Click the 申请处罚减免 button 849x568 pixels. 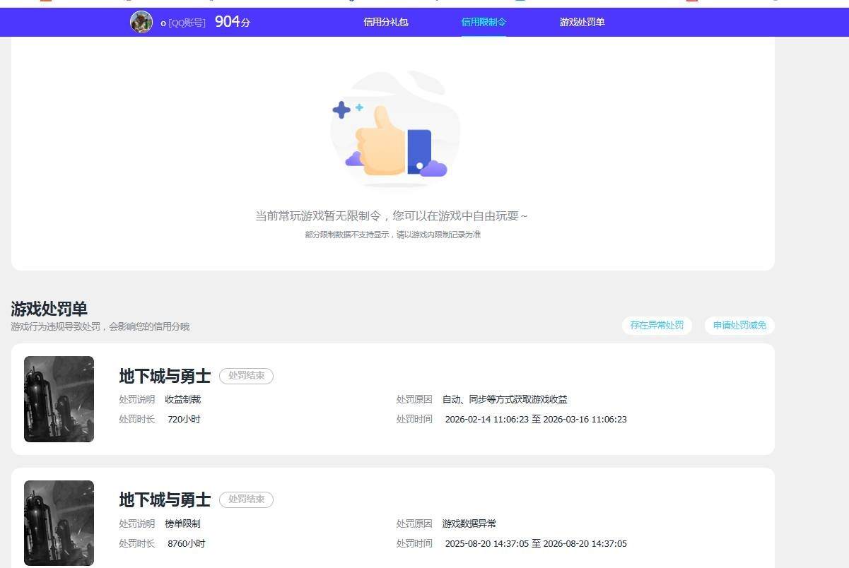739,326
